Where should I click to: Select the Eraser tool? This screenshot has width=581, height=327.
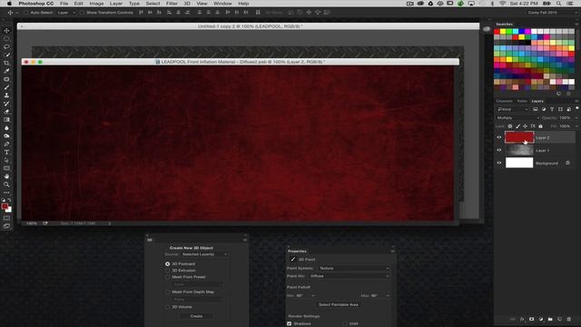(6, 112)
